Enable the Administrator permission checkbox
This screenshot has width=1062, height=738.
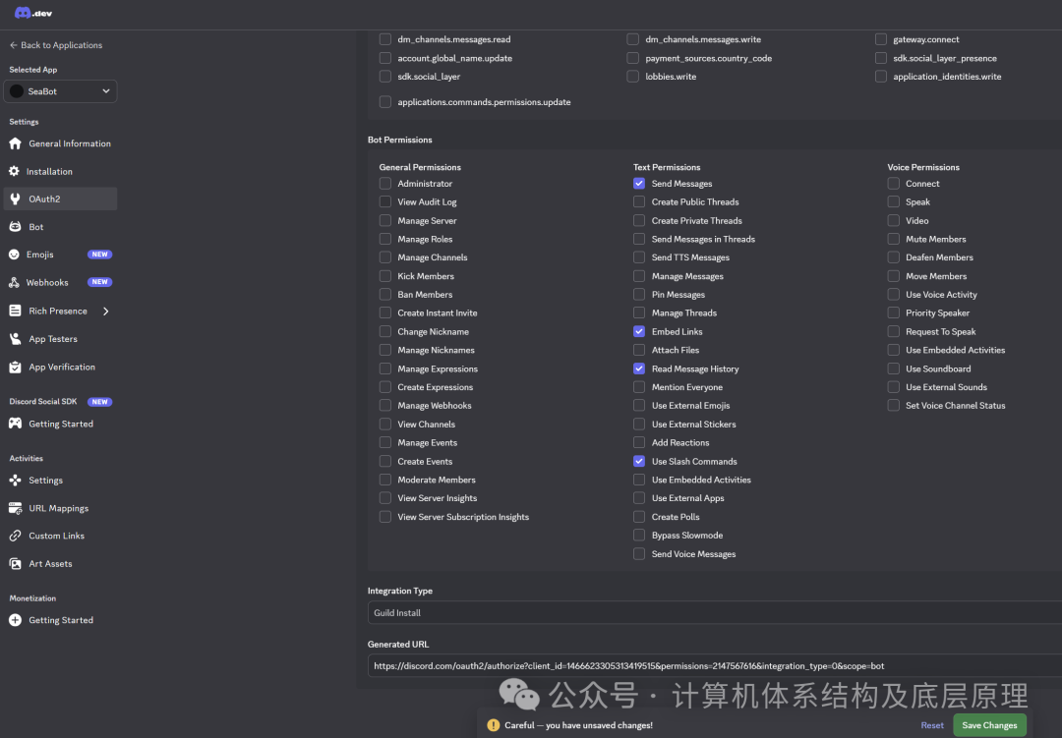[x=385, y=184]
